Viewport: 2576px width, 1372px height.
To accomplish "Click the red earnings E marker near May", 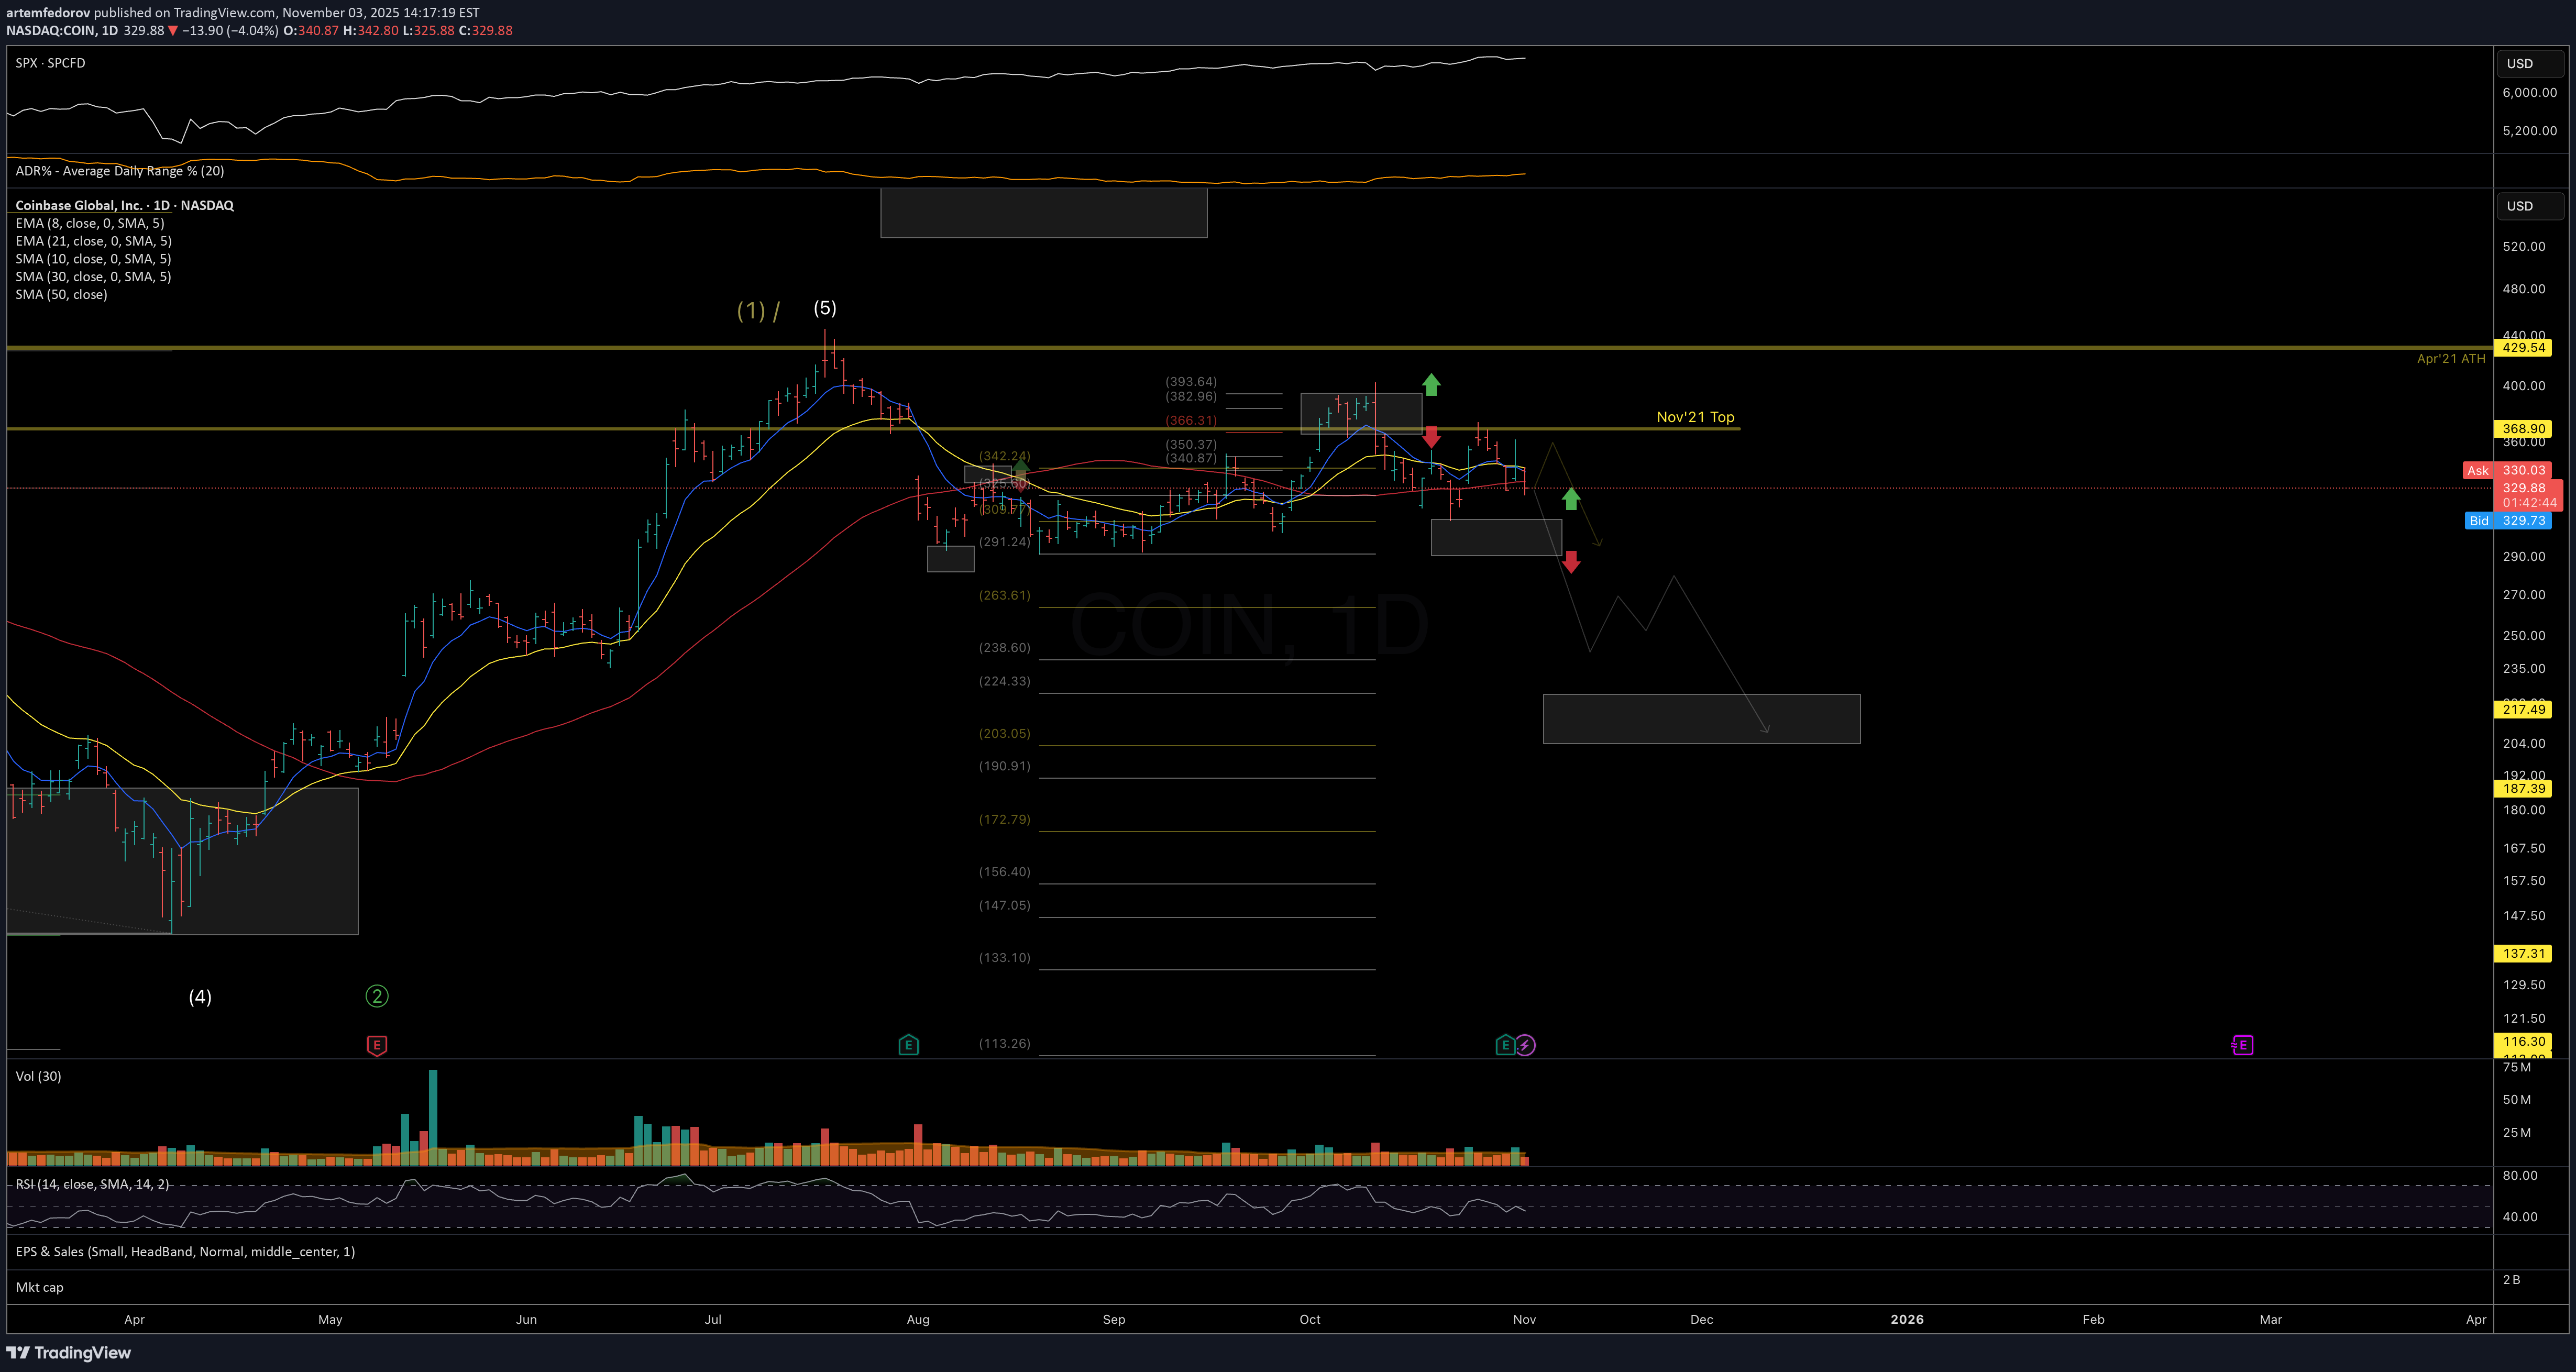I will pos(377,1045).
